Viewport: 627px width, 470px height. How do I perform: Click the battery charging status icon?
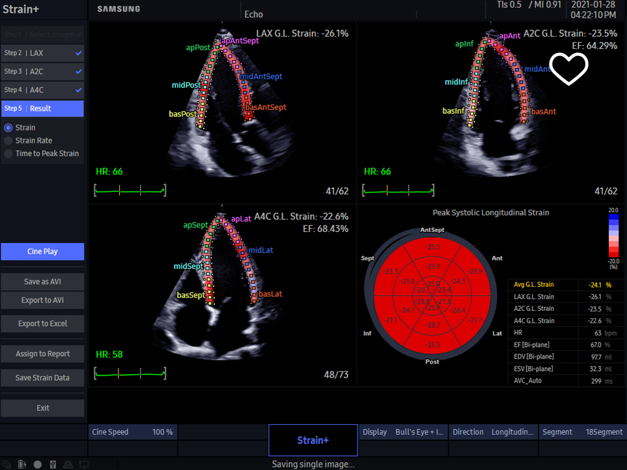point(22,464)
